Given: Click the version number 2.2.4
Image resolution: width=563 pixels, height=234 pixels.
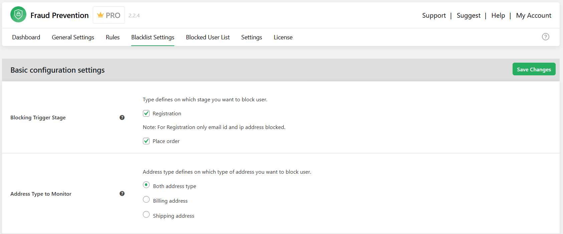Looking at the screenshot, I should pyautogui.click(x=134, y=15).
